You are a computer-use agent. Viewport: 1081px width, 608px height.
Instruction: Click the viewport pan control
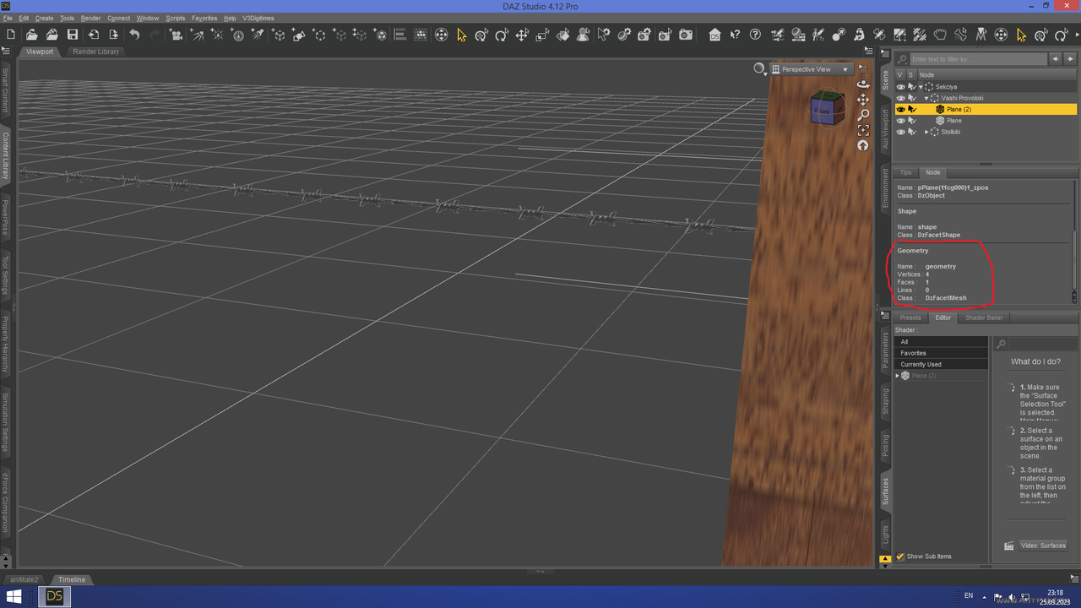pos(863,100)
